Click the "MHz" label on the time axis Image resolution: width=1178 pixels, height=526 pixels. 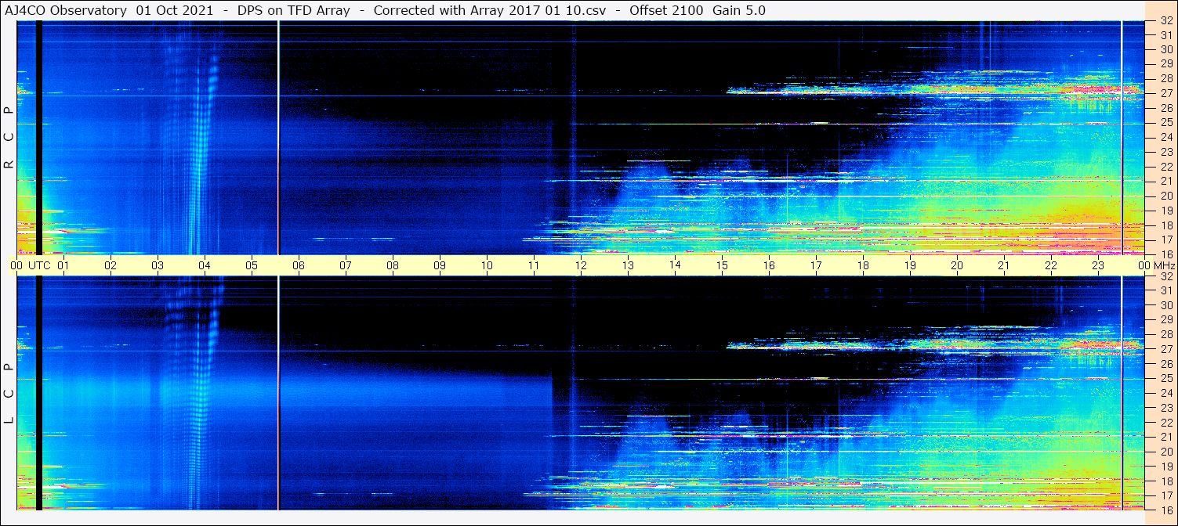[1164, 265]
